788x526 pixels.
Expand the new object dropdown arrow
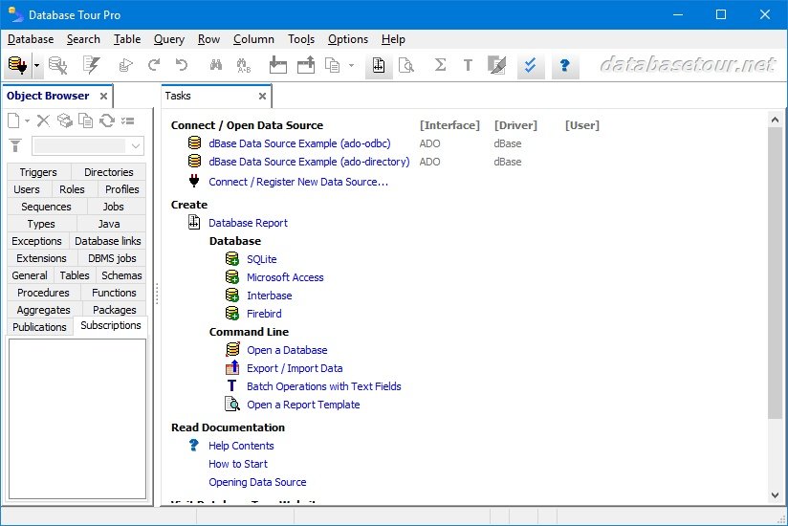pyautogui.click(x=28, y=121)
